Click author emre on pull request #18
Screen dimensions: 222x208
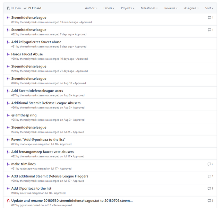(23, 193)
